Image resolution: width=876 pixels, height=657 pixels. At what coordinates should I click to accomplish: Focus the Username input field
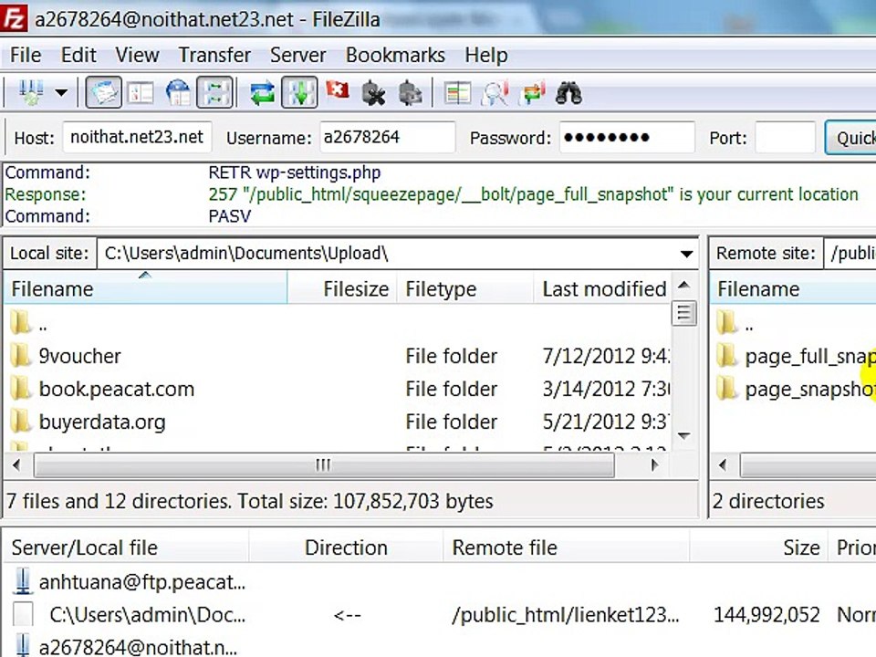pyautogui.click(x=387, y=137)
